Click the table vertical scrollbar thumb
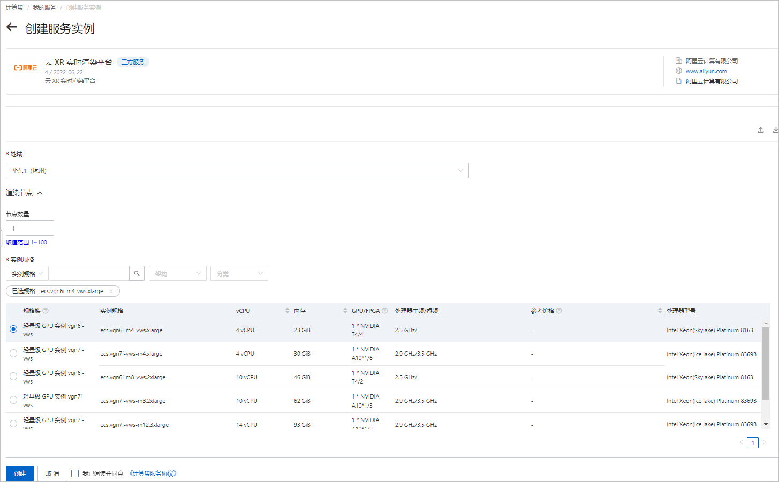779x482 pixels. click(766, 364)
